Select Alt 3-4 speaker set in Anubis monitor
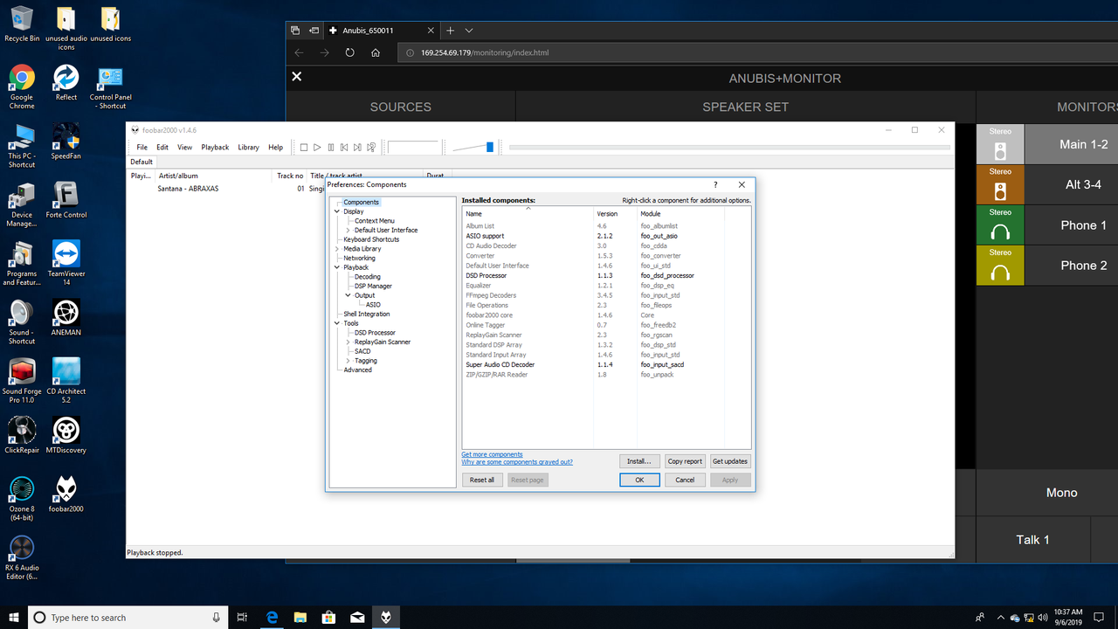Image resolution: width=1118 pixels, height=629 pixels. [x=1047, y=184]
